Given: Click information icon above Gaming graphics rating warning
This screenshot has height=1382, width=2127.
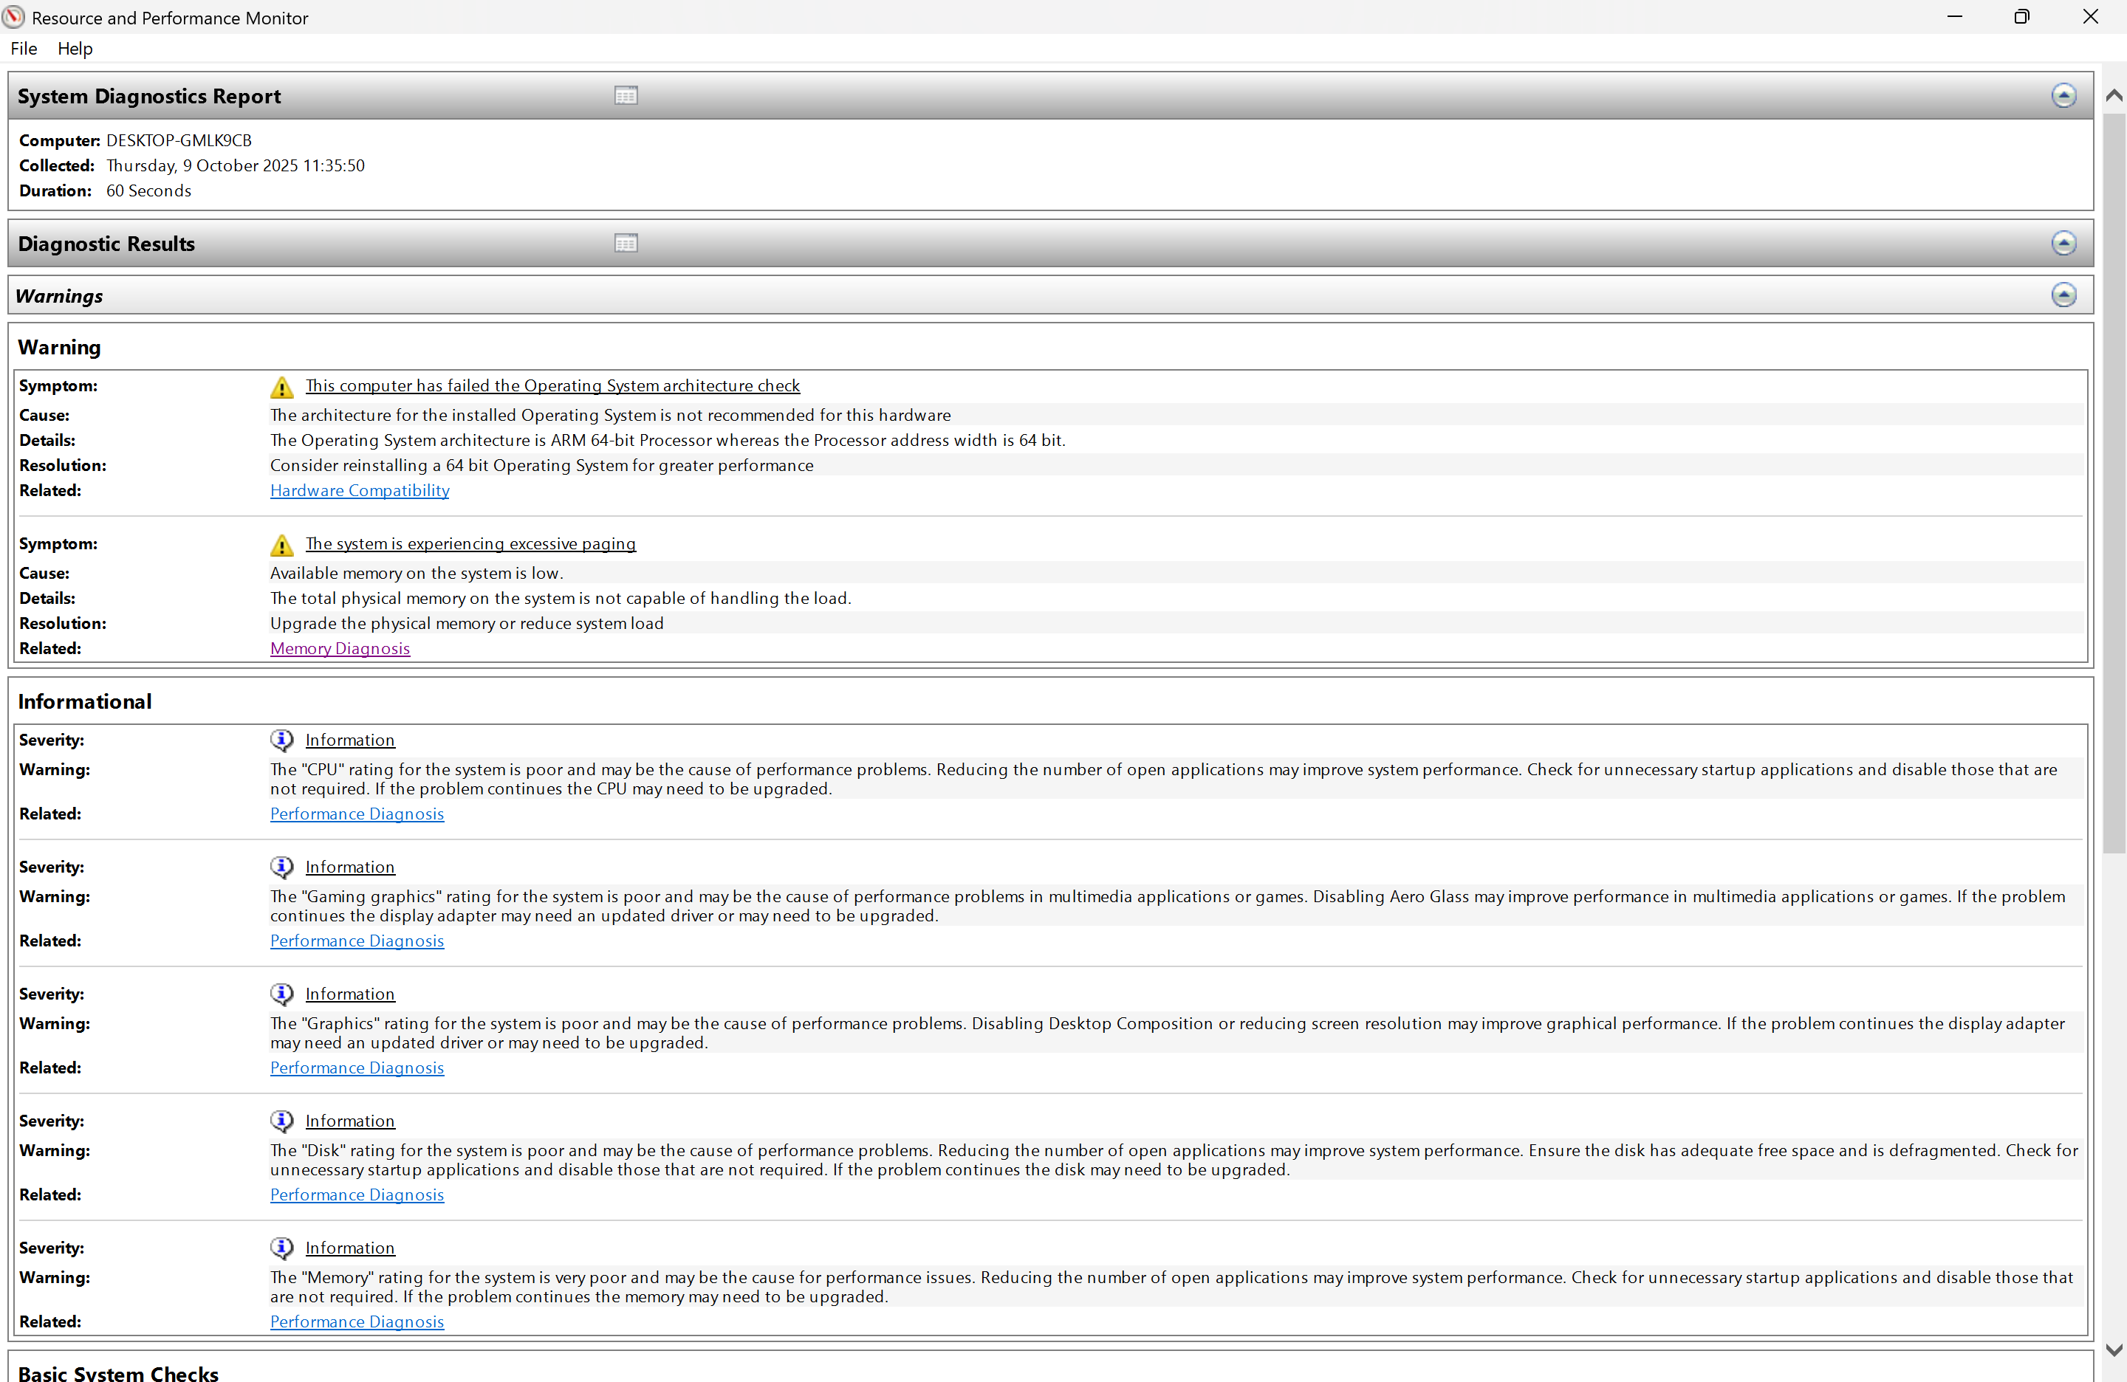Looking at the screenshot, I should 281,867.
